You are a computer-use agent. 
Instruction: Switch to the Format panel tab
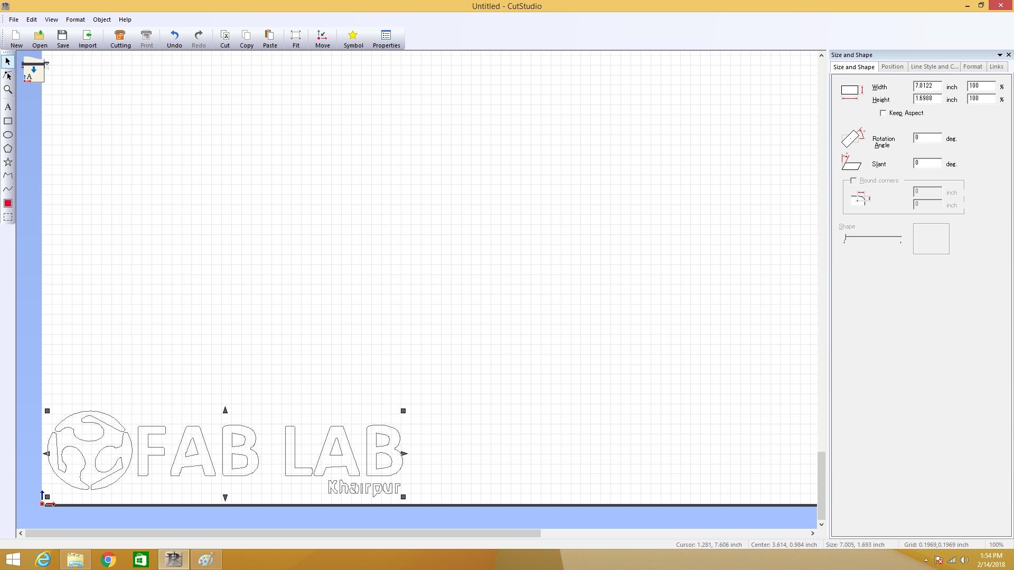pos(972,66)
